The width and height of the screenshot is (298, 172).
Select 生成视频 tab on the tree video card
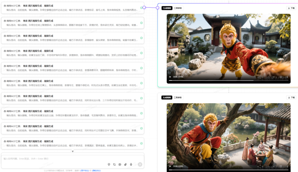tap(167, 98)
